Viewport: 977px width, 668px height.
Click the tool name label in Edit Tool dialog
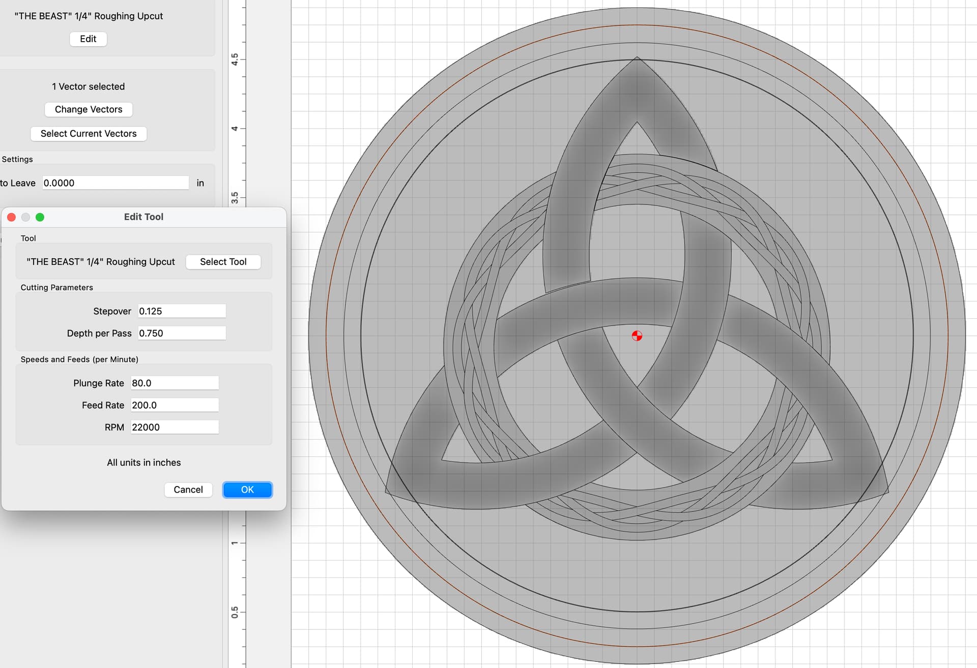tap(101, 262)
